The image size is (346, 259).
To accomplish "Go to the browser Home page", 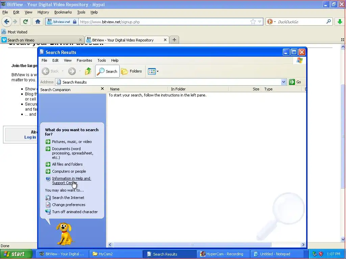I will click(38, 22).
